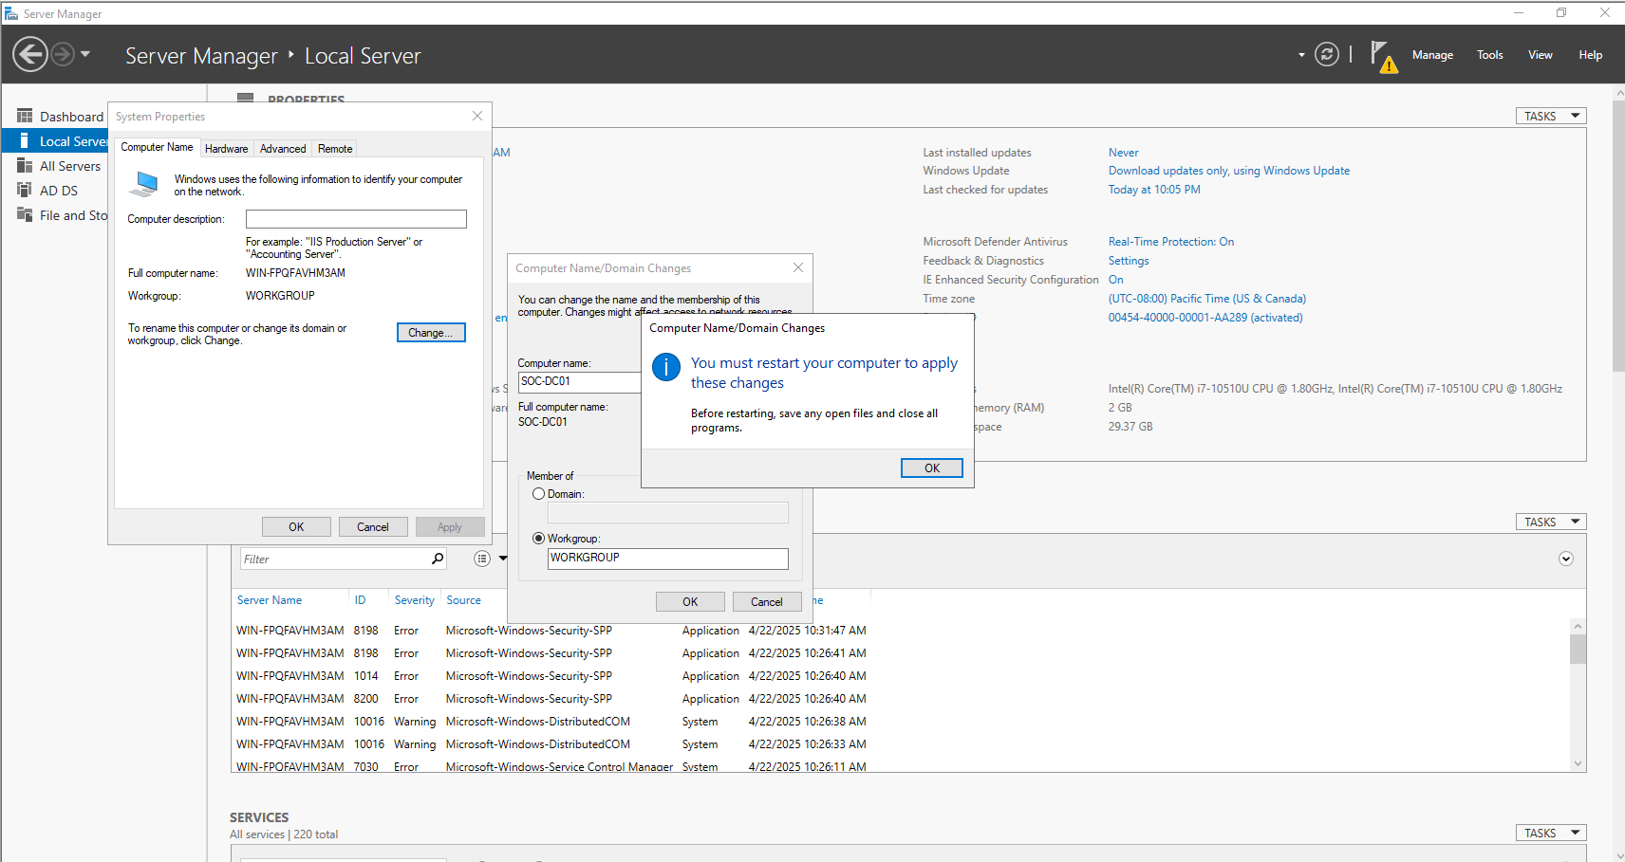Click the back navigation arrow
This screenshot has width=1625, height=862.
click(30, 54)
